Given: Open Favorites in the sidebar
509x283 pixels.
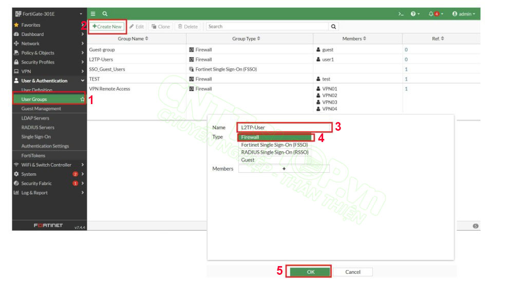Looking at the screenshot, I should [x=49, y=25].
